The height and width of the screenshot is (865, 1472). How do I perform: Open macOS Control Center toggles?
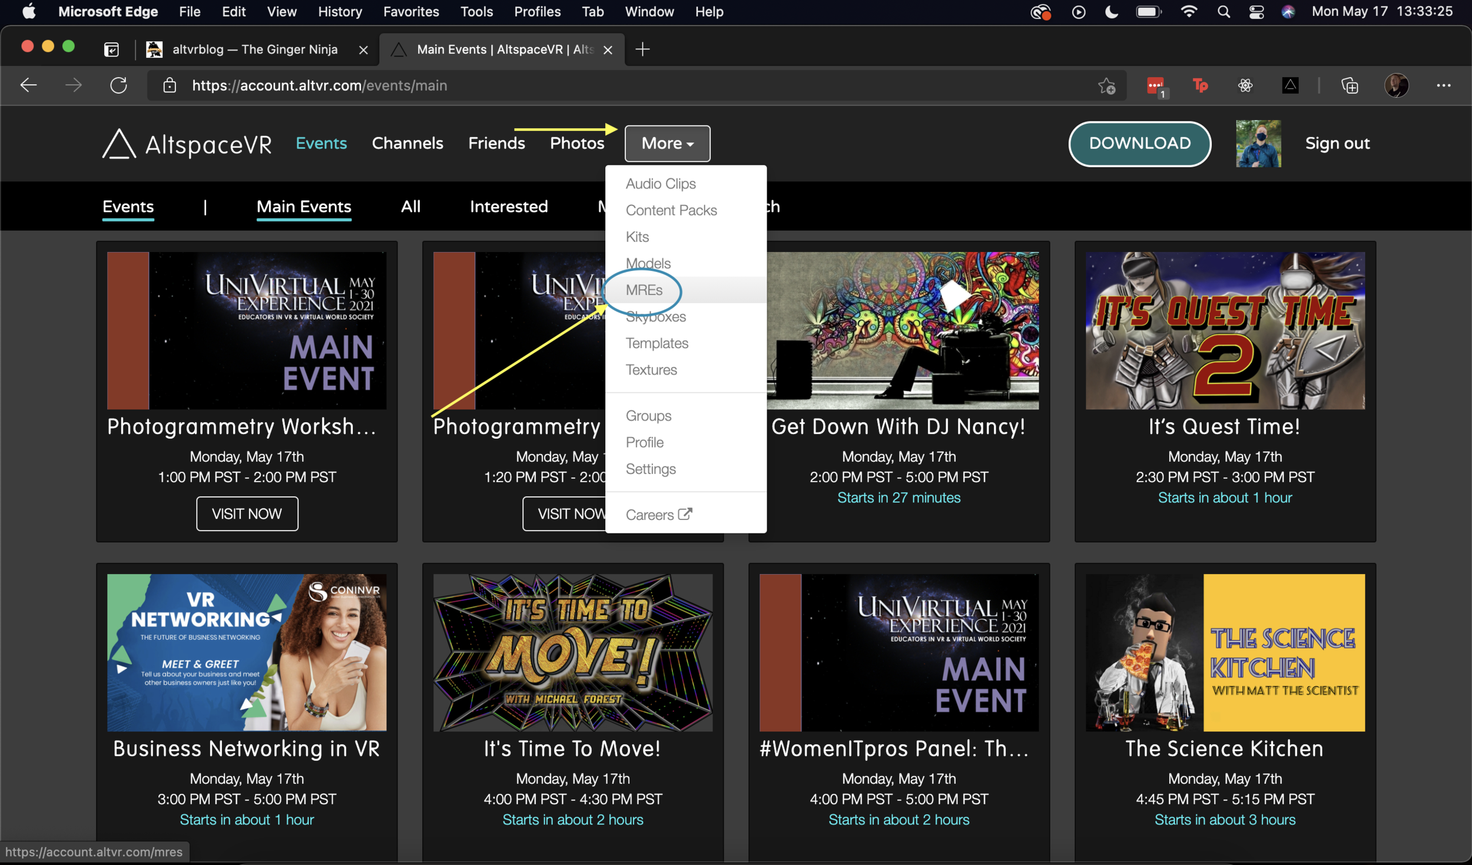point(1256,12)
